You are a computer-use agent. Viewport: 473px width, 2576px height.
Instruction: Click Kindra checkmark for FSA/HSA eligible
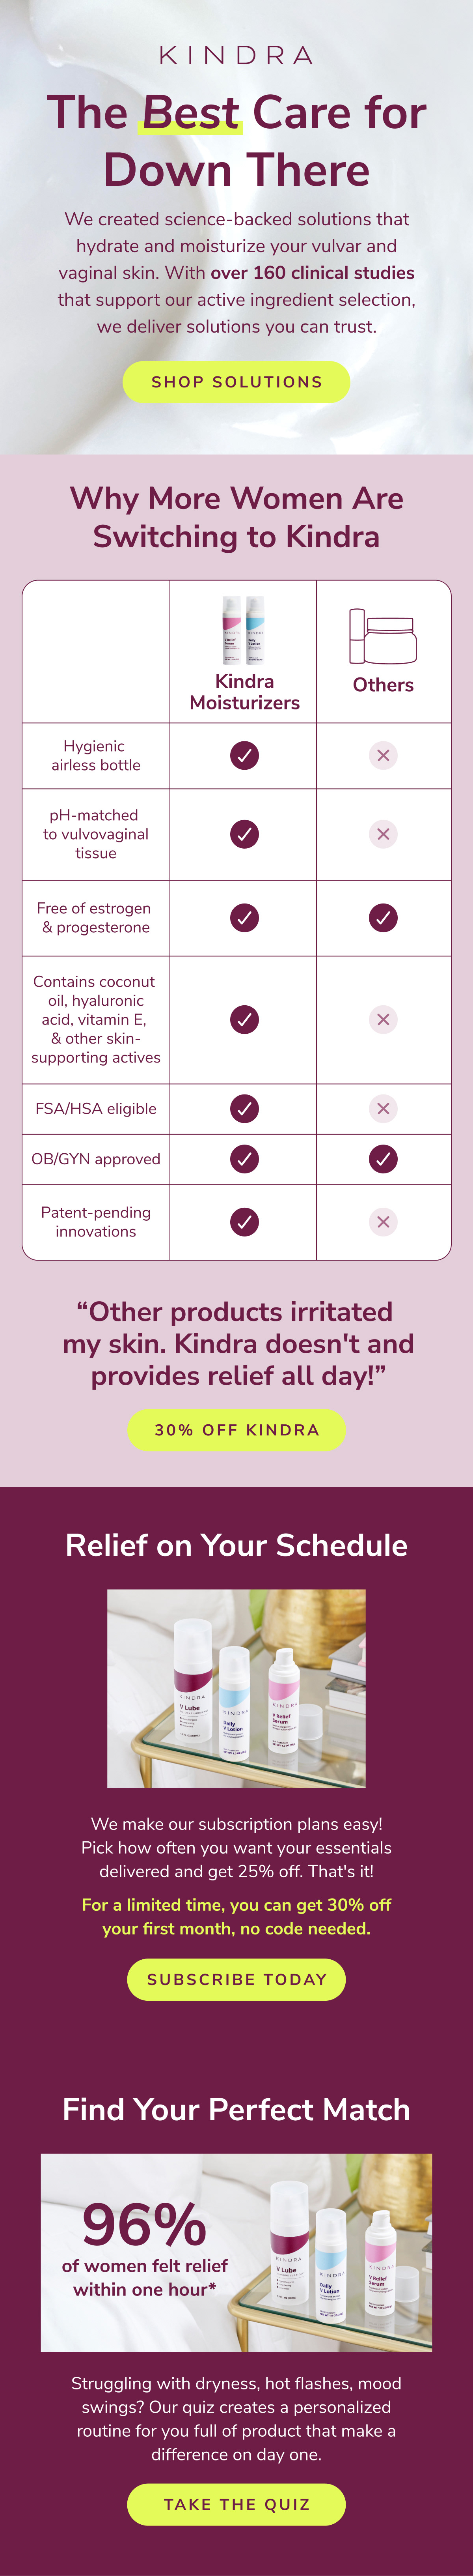pos(244,1108)
